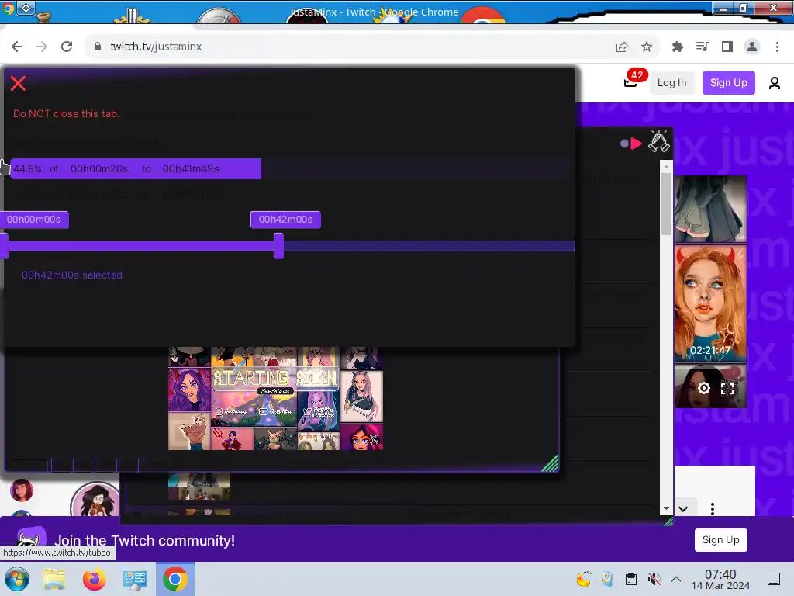Click the 44.8% progress bar

click(x=136, y=168)
